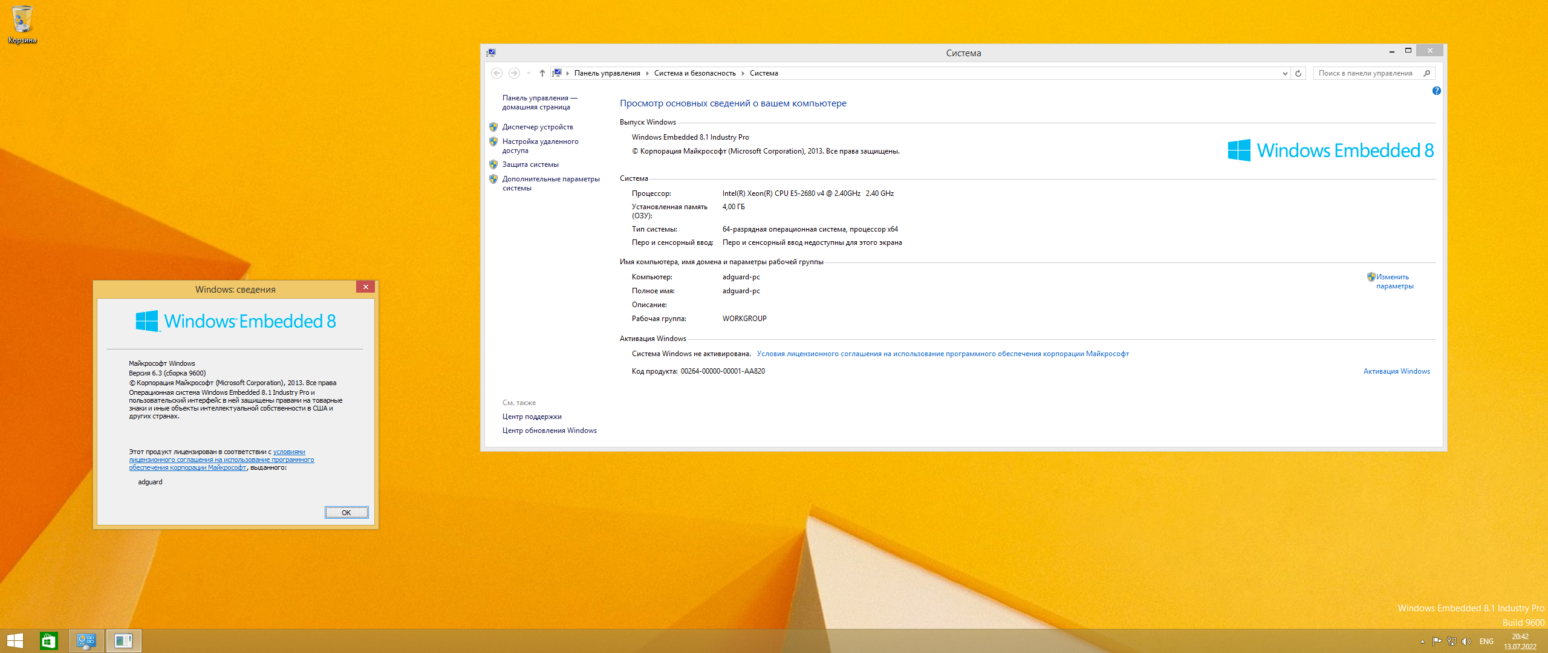Maximize the Система window
Image resolution: width=1548 pixels, height=653 pixels.
coord(1408,51)
